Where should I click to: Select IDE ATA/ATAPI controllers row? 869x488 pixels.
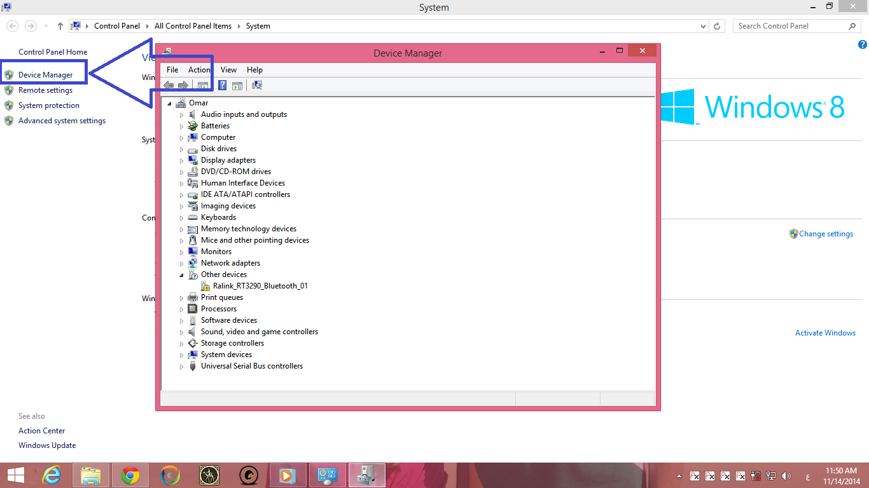click(246, 194)
